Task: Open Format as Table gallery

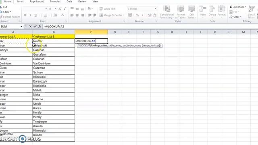Action: pyautogui.click(x=181, y=12)
